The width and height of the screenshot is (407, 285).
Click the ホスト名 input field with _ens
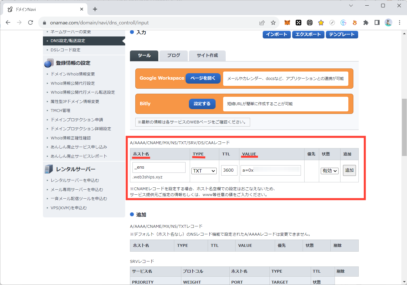coord(159,167)
